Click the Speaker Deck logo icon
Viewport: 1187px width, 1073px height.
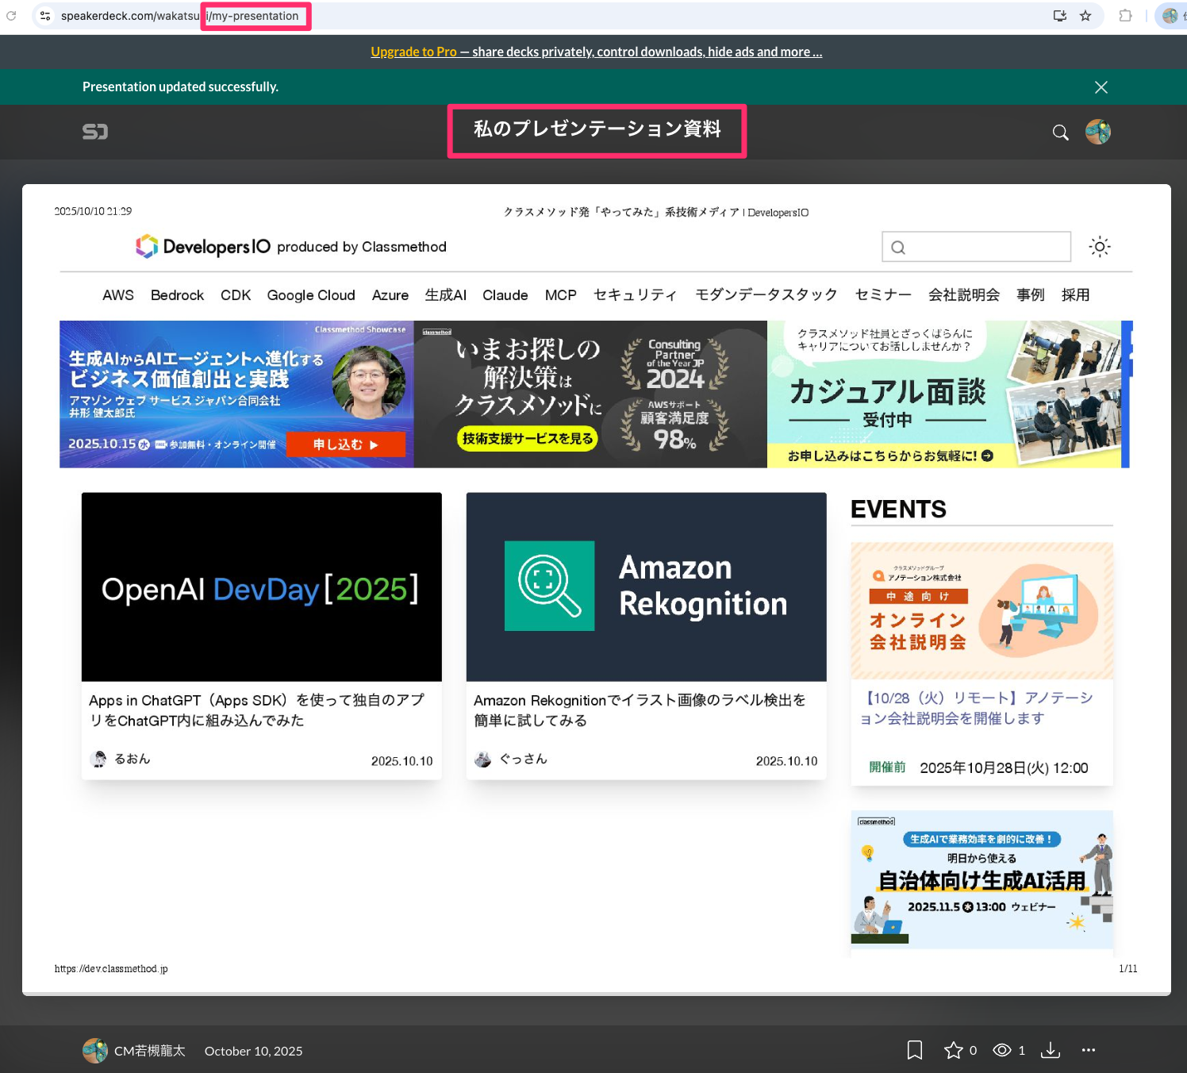pos(95,132)
